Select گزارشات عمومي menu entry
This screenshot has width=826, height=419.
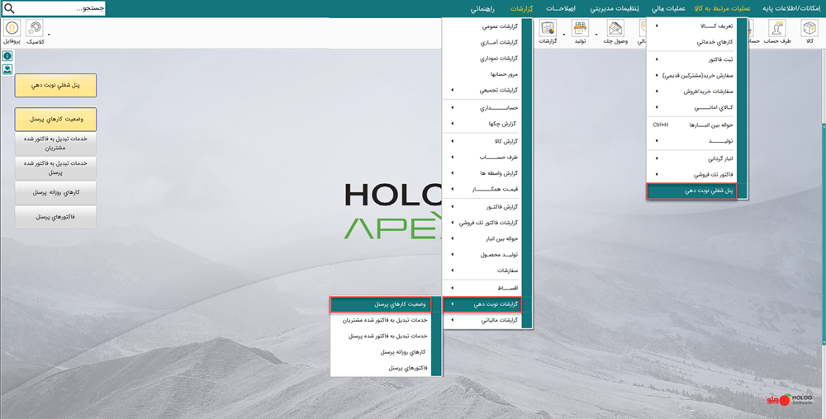(x=482, y=26)
